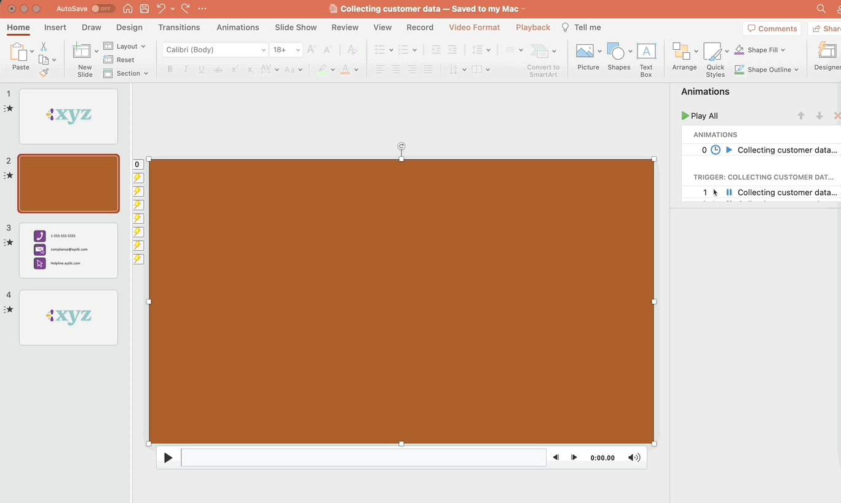841x503 pixels.
Task: Click Convert to SmartArt
Action: click(x=543, y=60)
